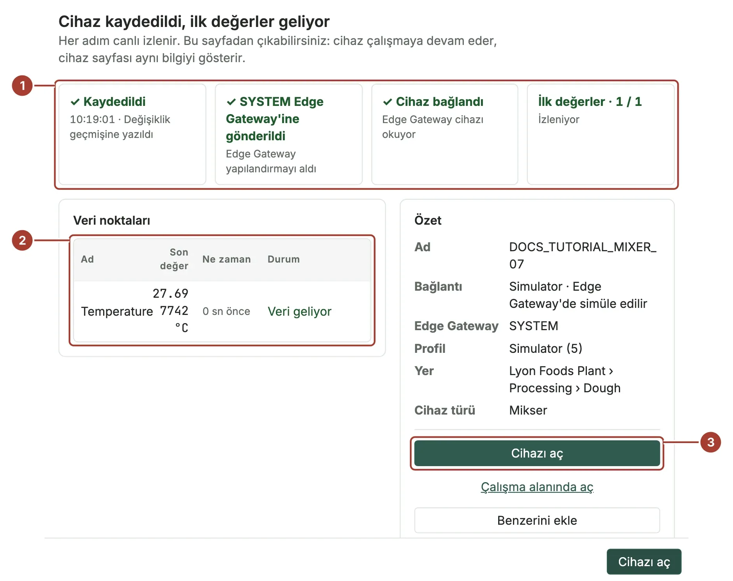The width and height of the screenshot is (733, 581).
Task: Click the checkmark icon next to Kaydedildi
Action: [75, 102]
